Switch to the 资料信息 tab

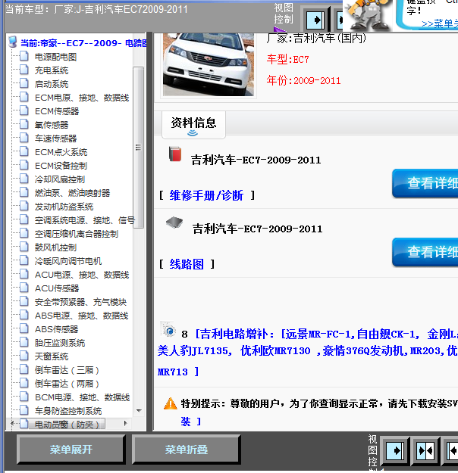coord(193,124)
